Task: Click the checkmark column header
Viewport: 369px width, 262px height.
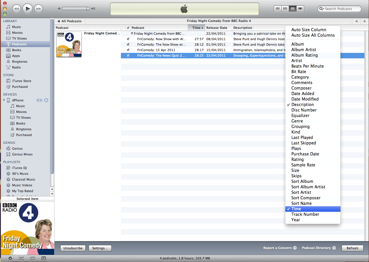Action: (128, 28)
